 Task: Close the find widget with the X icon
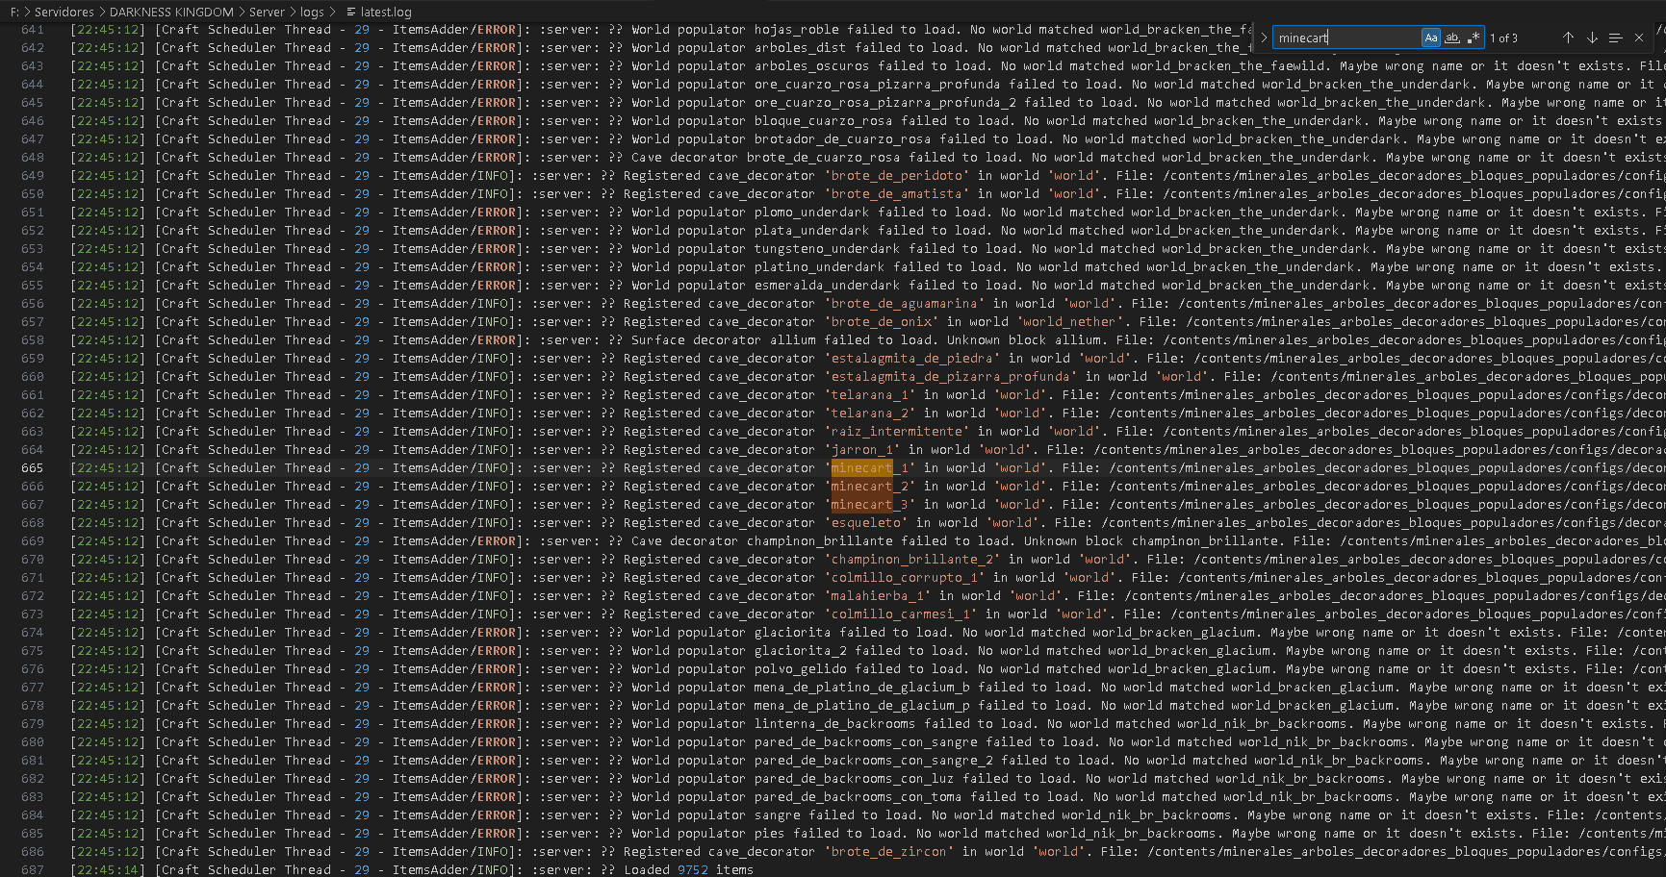(x=1639, y=37)
